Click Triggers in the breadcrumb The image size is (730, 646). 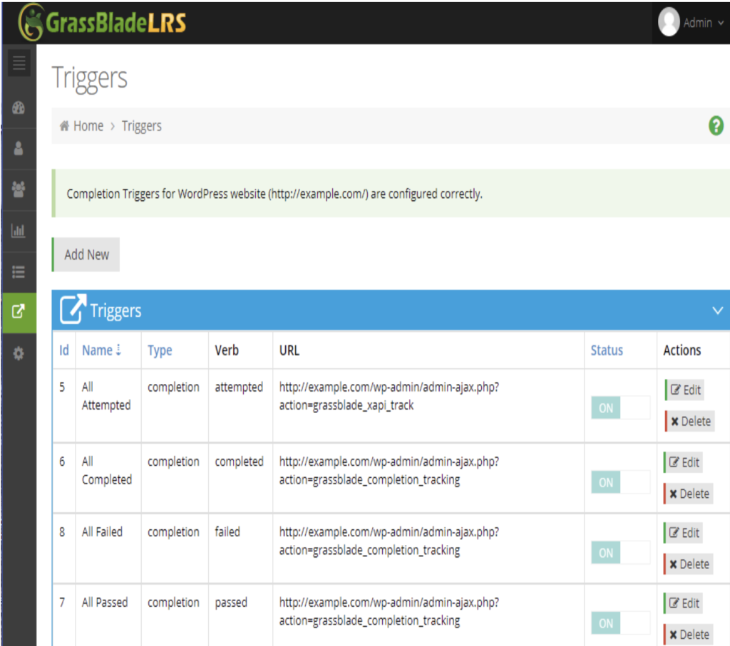point(142,126)
